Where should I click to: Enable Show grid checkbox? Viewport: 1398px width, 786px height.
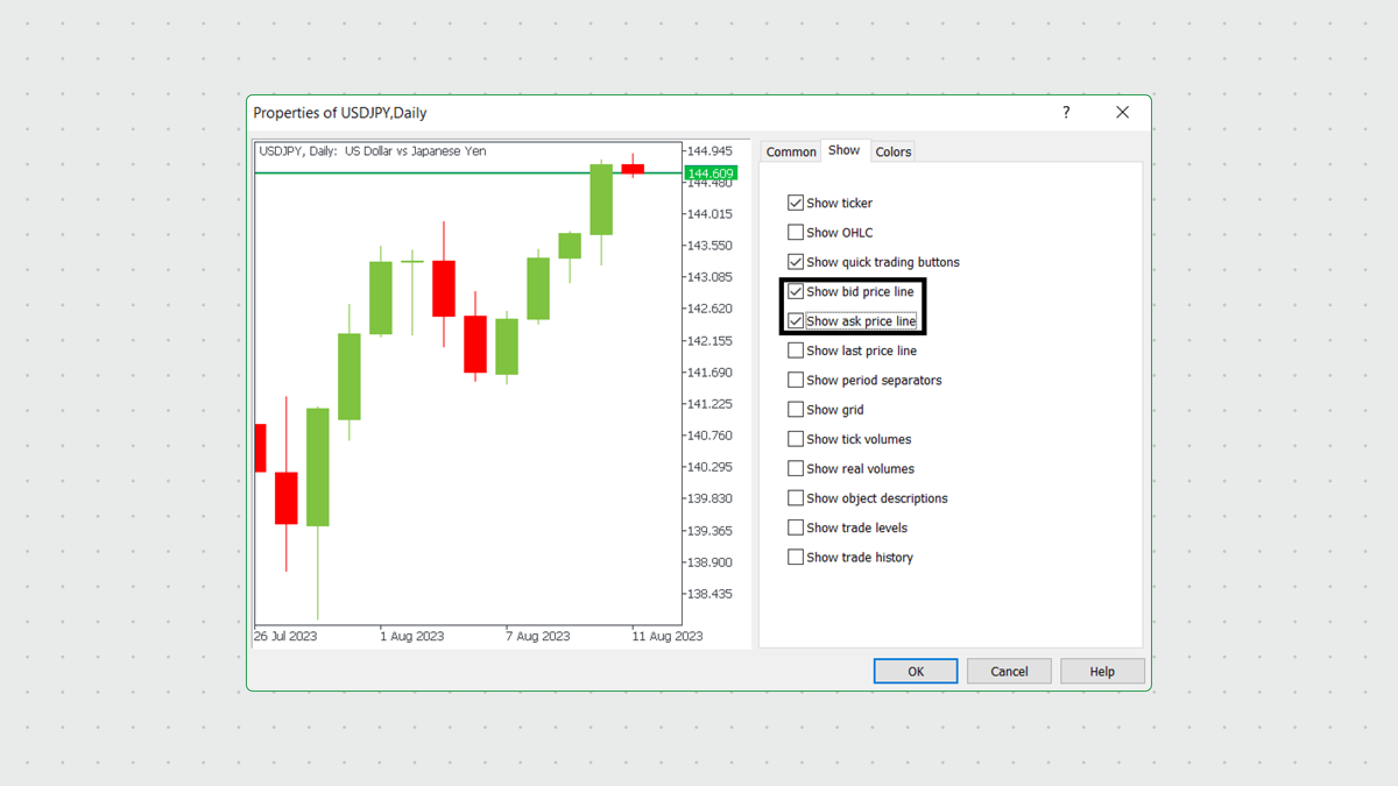[795, 409]
